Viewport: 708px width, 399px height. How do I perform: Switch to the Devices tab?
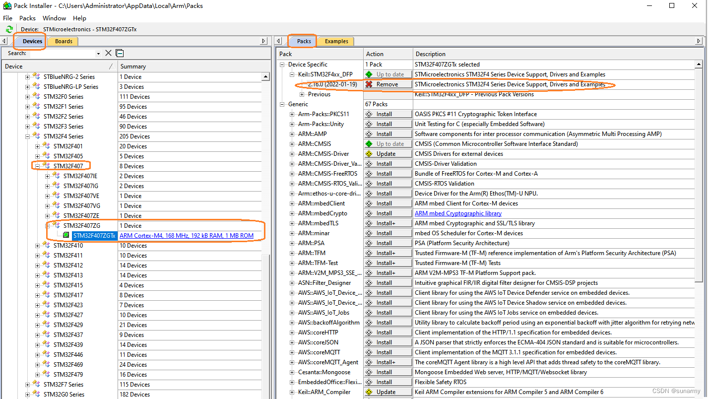32,41
